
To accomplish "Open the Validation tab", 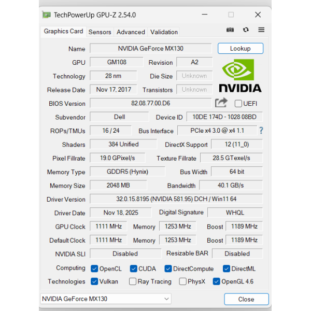I will [x=164, y=32].
